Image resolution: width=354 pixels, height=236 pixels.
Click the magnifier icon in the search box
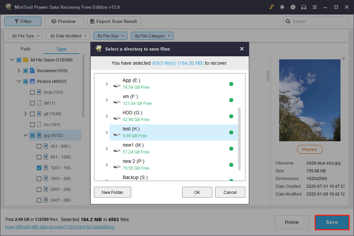288,21
